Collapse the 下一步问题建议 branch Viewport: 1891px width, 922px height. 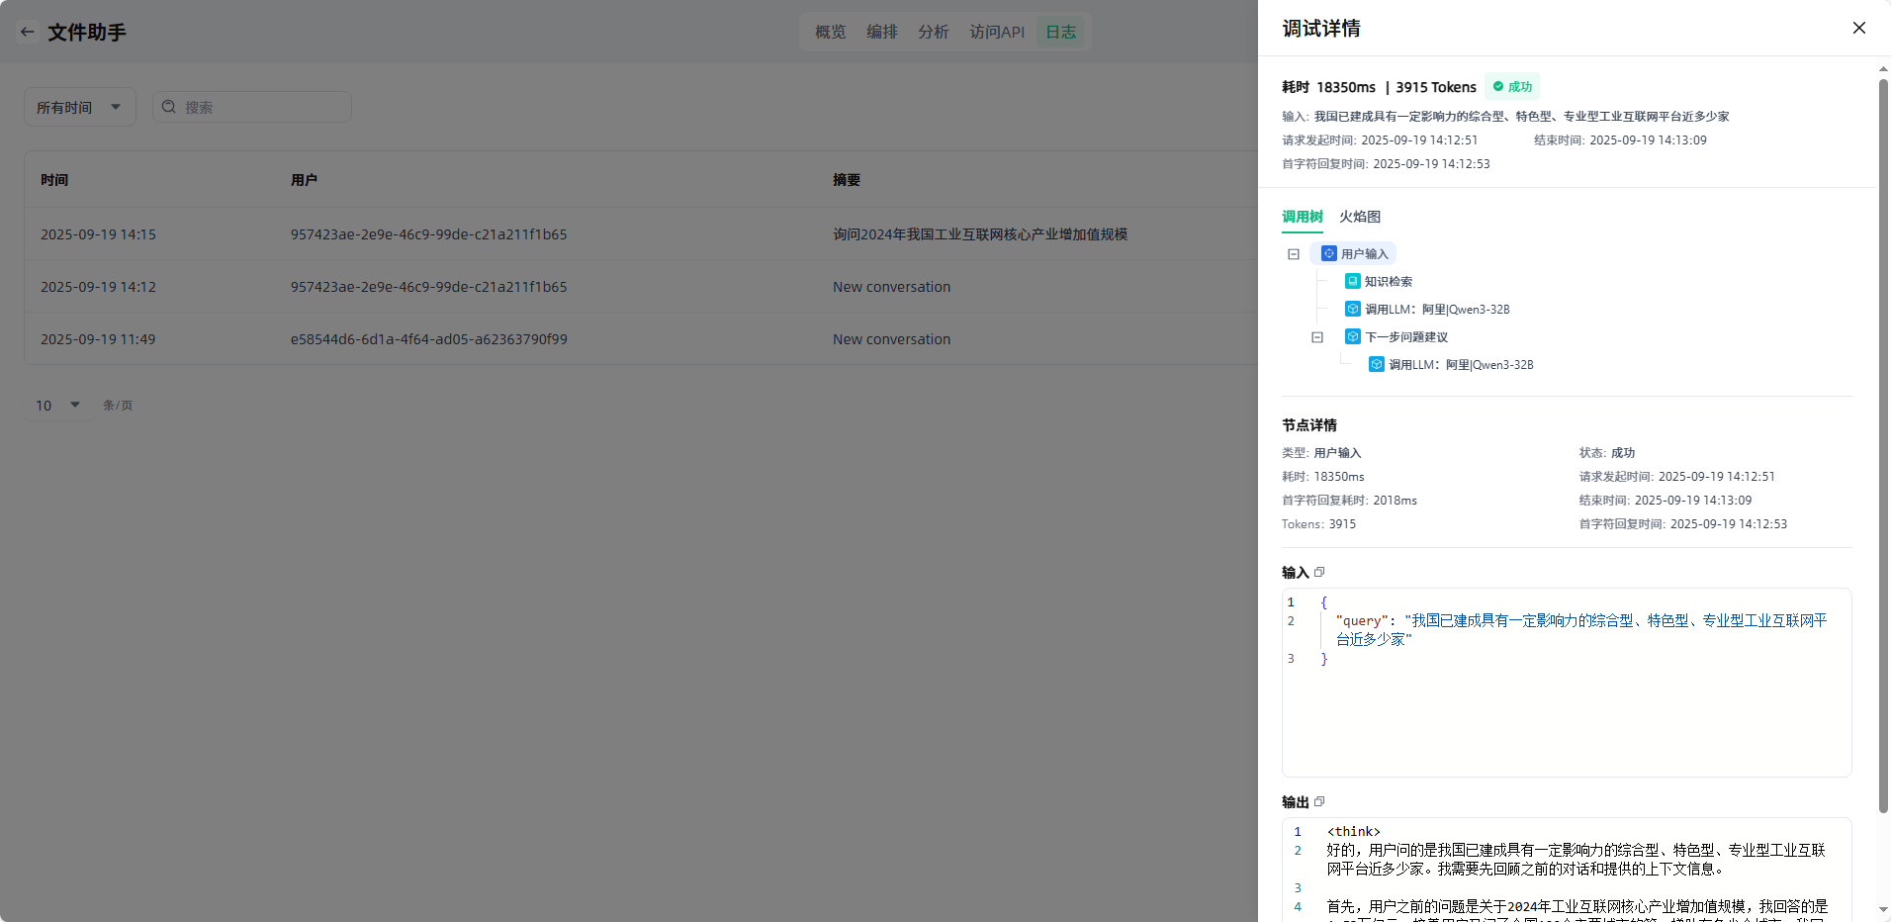(1316, 337)
